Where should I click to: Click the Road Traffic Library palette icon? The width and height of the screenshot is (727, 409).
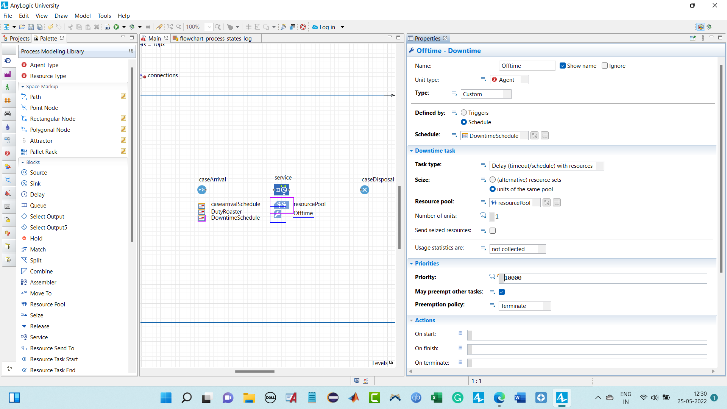8,114
